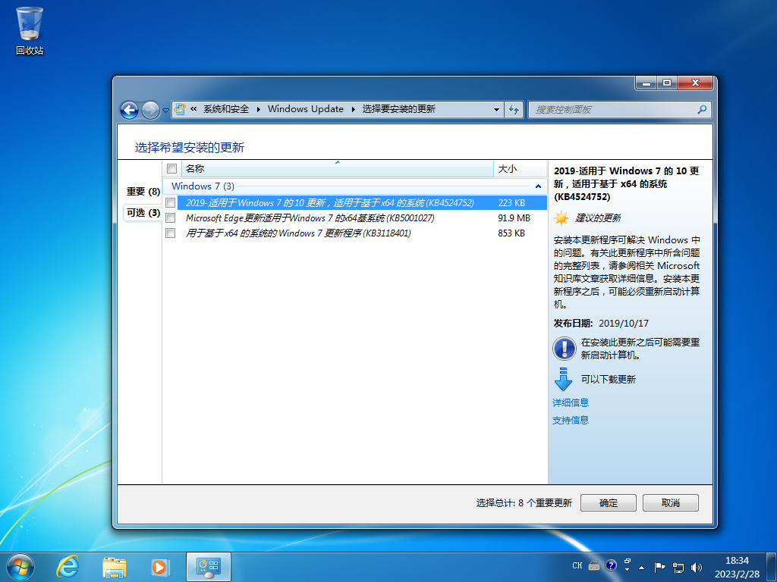Refresh the Windows Update page
777x582 pixels.
[x=514, y=109]
